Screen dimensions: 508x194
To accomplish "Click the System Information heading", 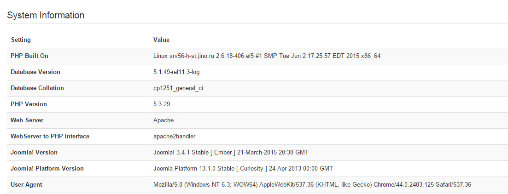I will pyautogui.click(x=46, y=15).
